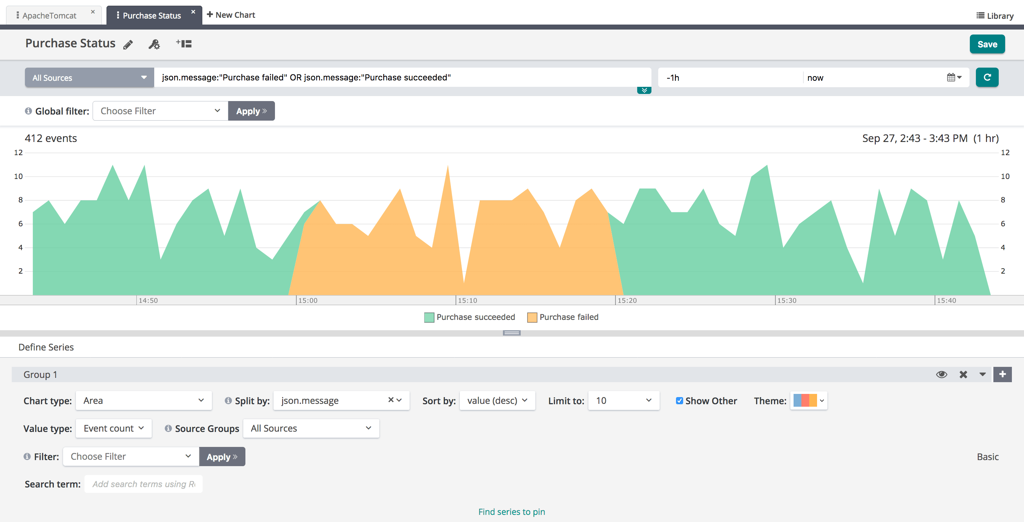Click the add-to-list icon beside title
The image size is (1024, 522).
[184, 44]
